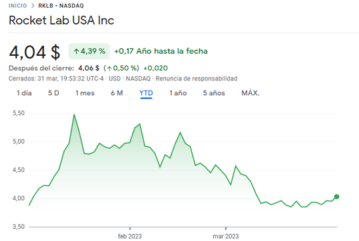Click the active YTD range tab
359x241 pixels.
click(146, 93)
